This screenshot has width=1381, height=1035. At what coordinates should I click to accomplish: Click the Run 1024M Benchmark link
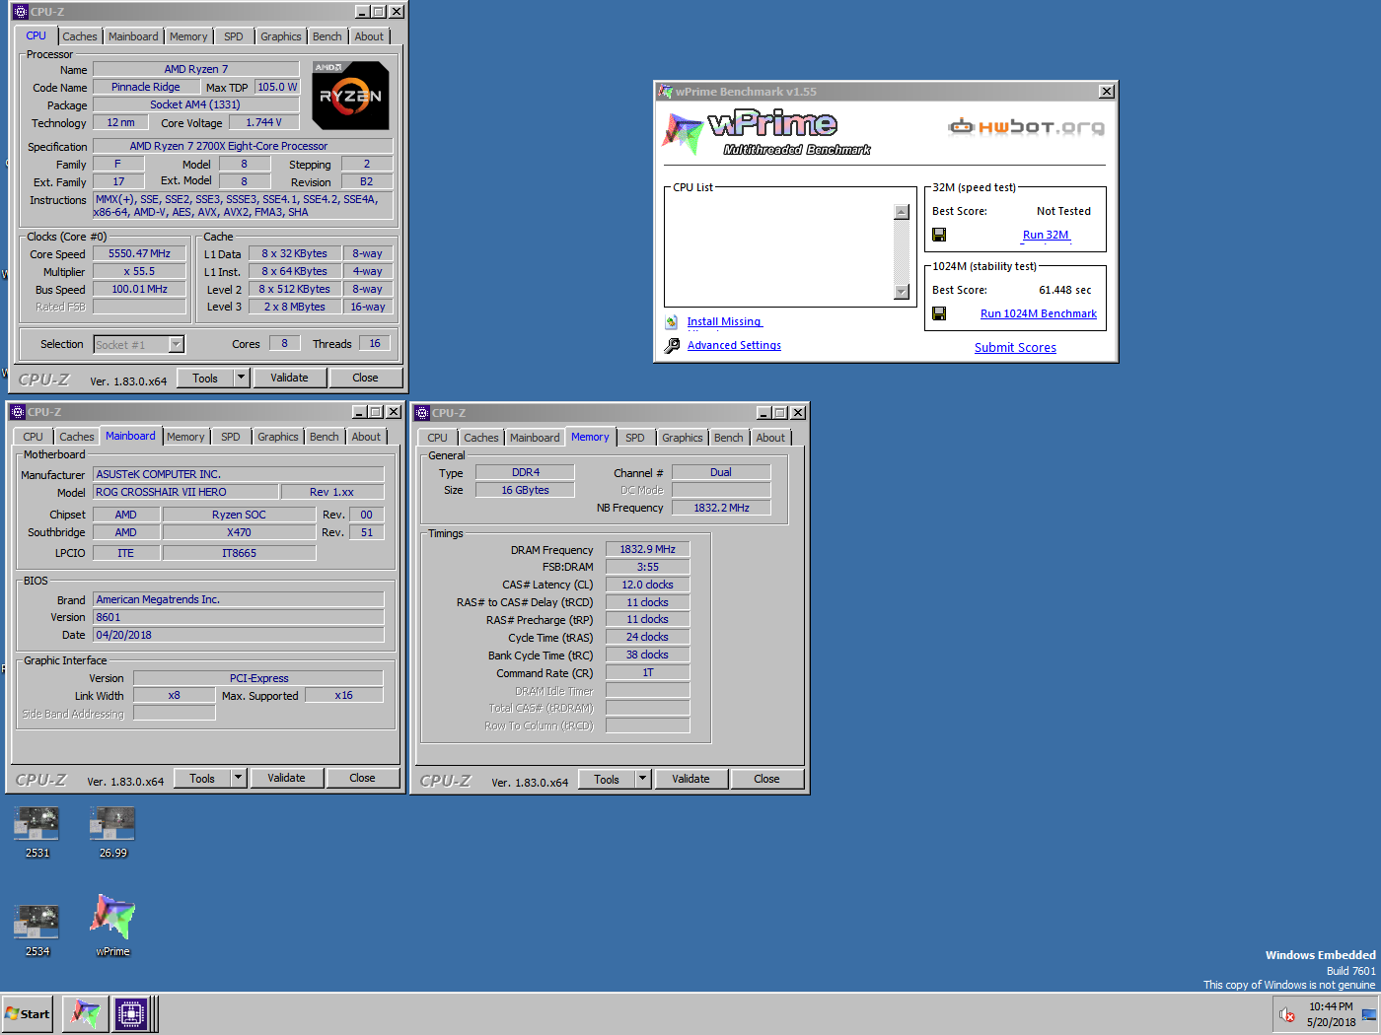tap(1038, 313)
